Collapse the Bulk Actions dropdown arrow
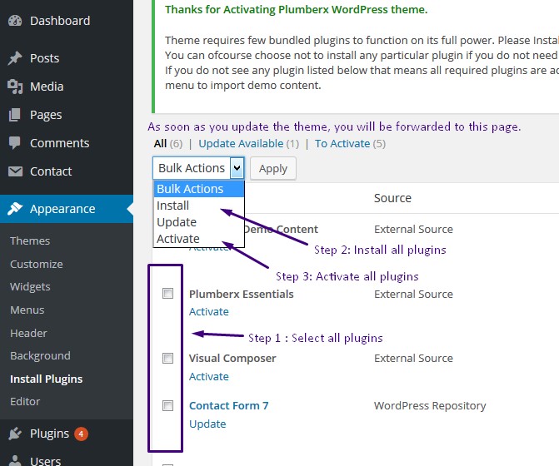559x466 pixels. pyautogui.click(x=237, y=168)
